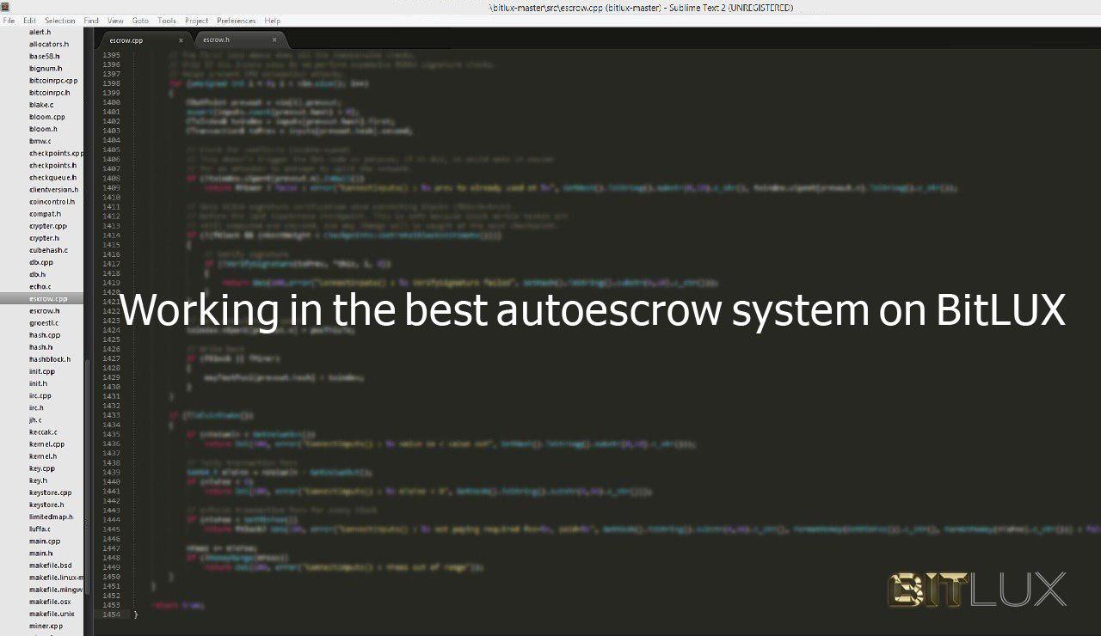Open crypter.h in the sidebar
Viewport: 1101px width, 636px height.
pos(45,238)
